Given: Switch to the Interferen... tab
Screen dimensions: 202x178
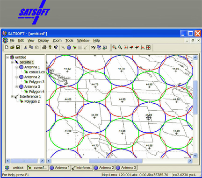Looking at the screenshot, I should (x=82, y=168).
